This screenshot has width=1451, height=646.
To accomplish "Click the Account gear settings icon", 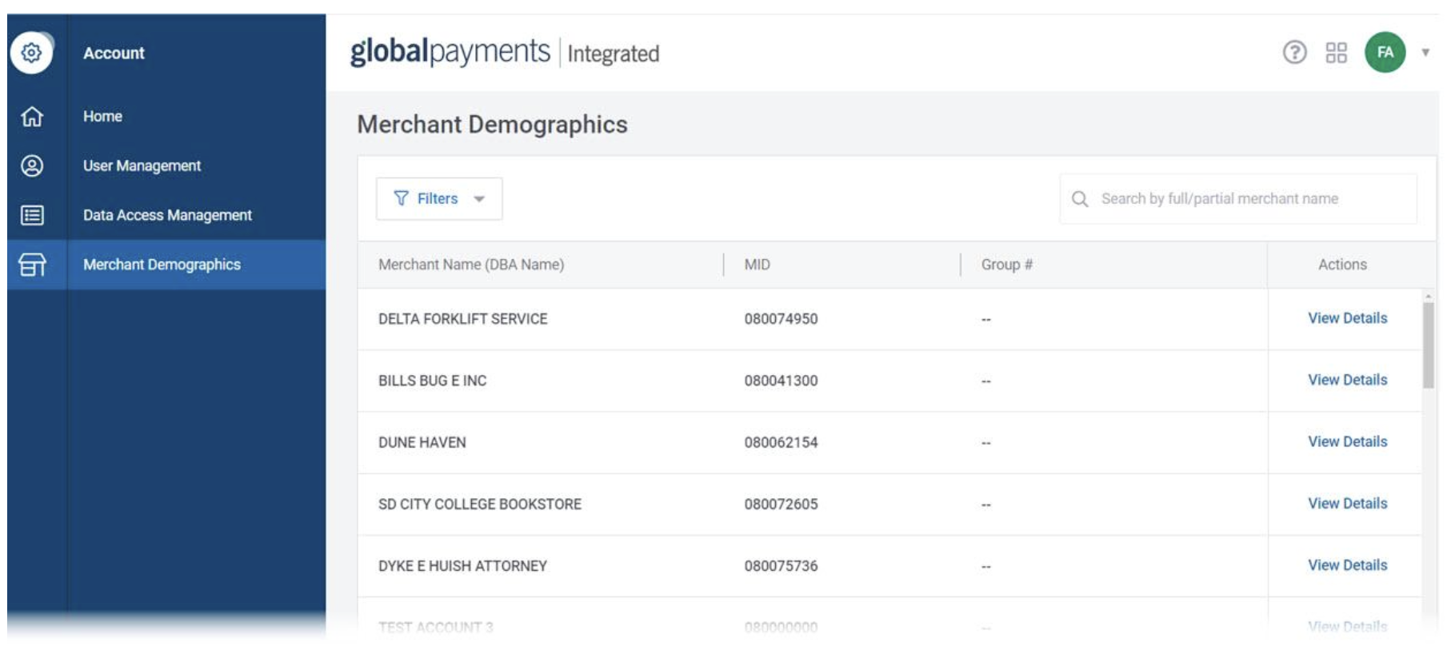I will point(31,53).
